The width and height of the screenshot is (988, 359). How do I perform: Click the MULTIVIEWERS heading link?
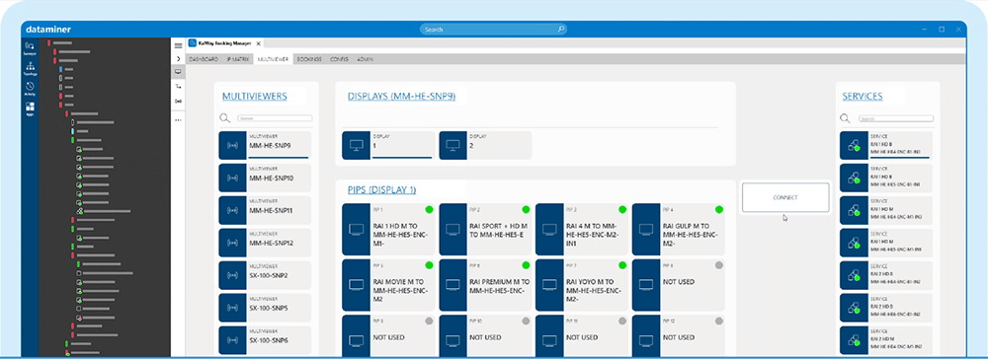255,97
